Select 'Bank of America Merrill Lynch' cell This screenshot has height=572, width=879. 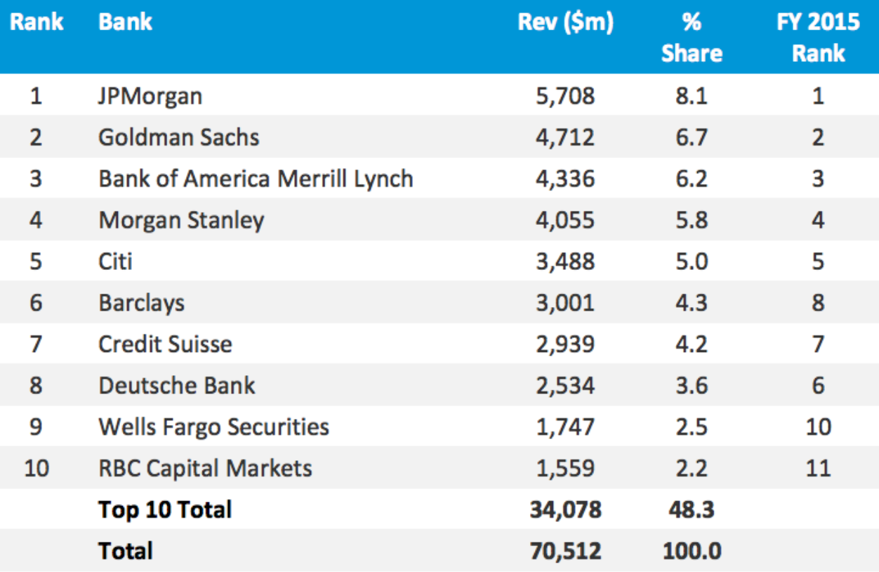pyautogui.click(x=256, y=179)
